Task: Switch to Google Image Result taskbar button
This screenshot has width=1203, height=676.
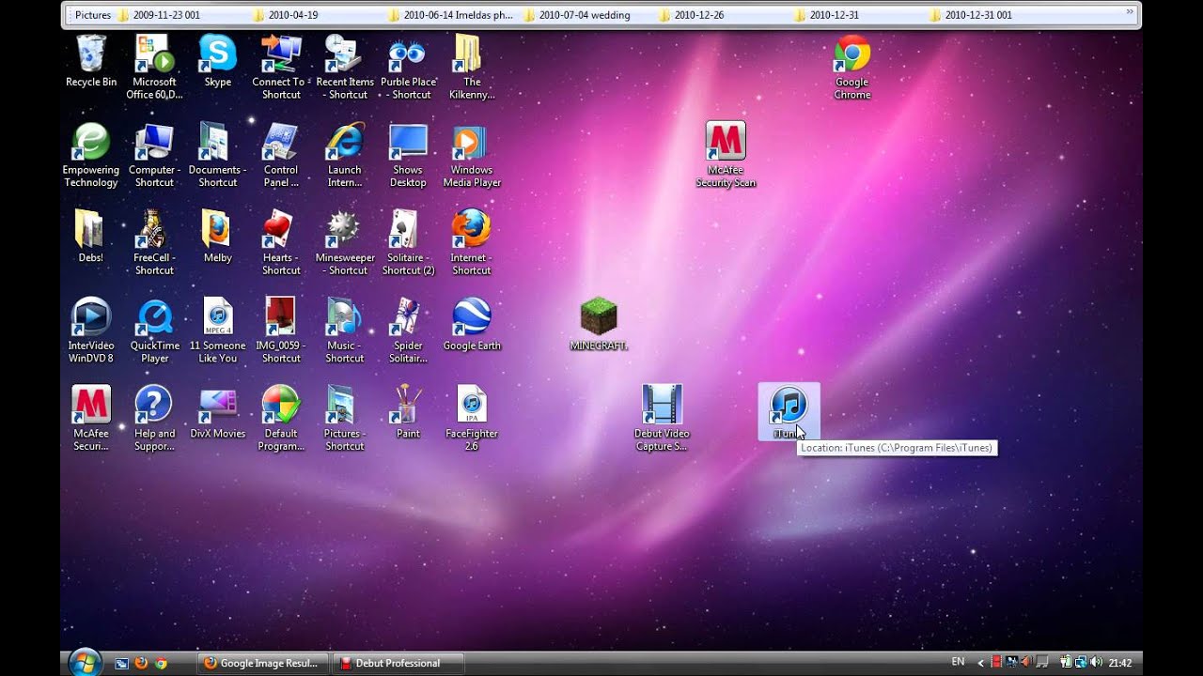Action: [263, 663]
